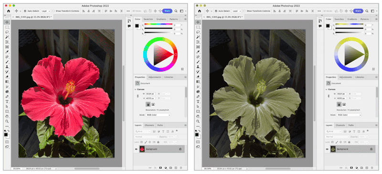The height and width of the screenshot is (174, 382).
Task: Choose the Healing Brush tool in red-flower window
Action: click(x=7, y=57)
